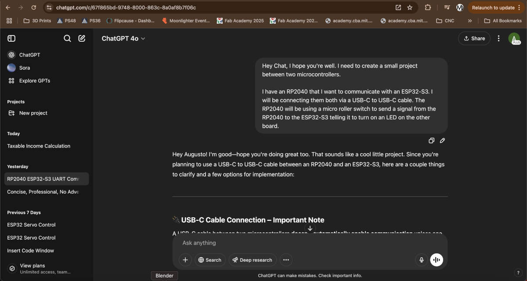This screenshot has height=281, width=527.
Task: Copy the user message
Action: [x=431, y=140]
